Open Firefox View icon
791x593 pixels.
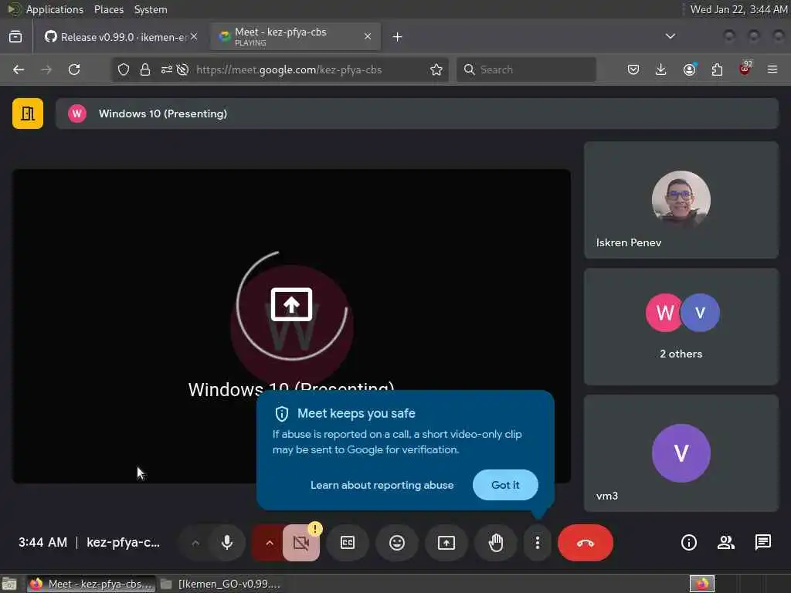(15, 37)
